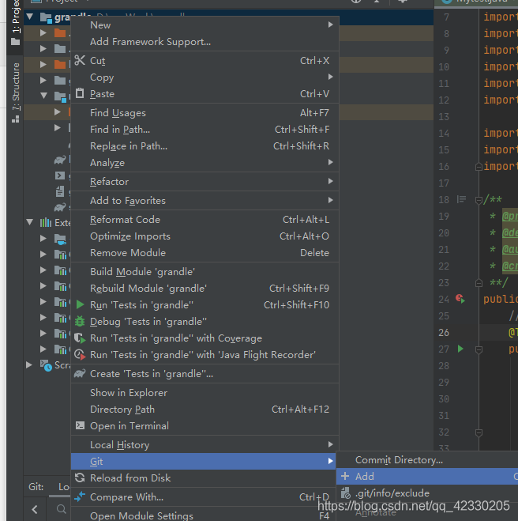Screen dimensions: 518x521
Task: Click the Compare With arrows icon
Action: pos(80,496)
